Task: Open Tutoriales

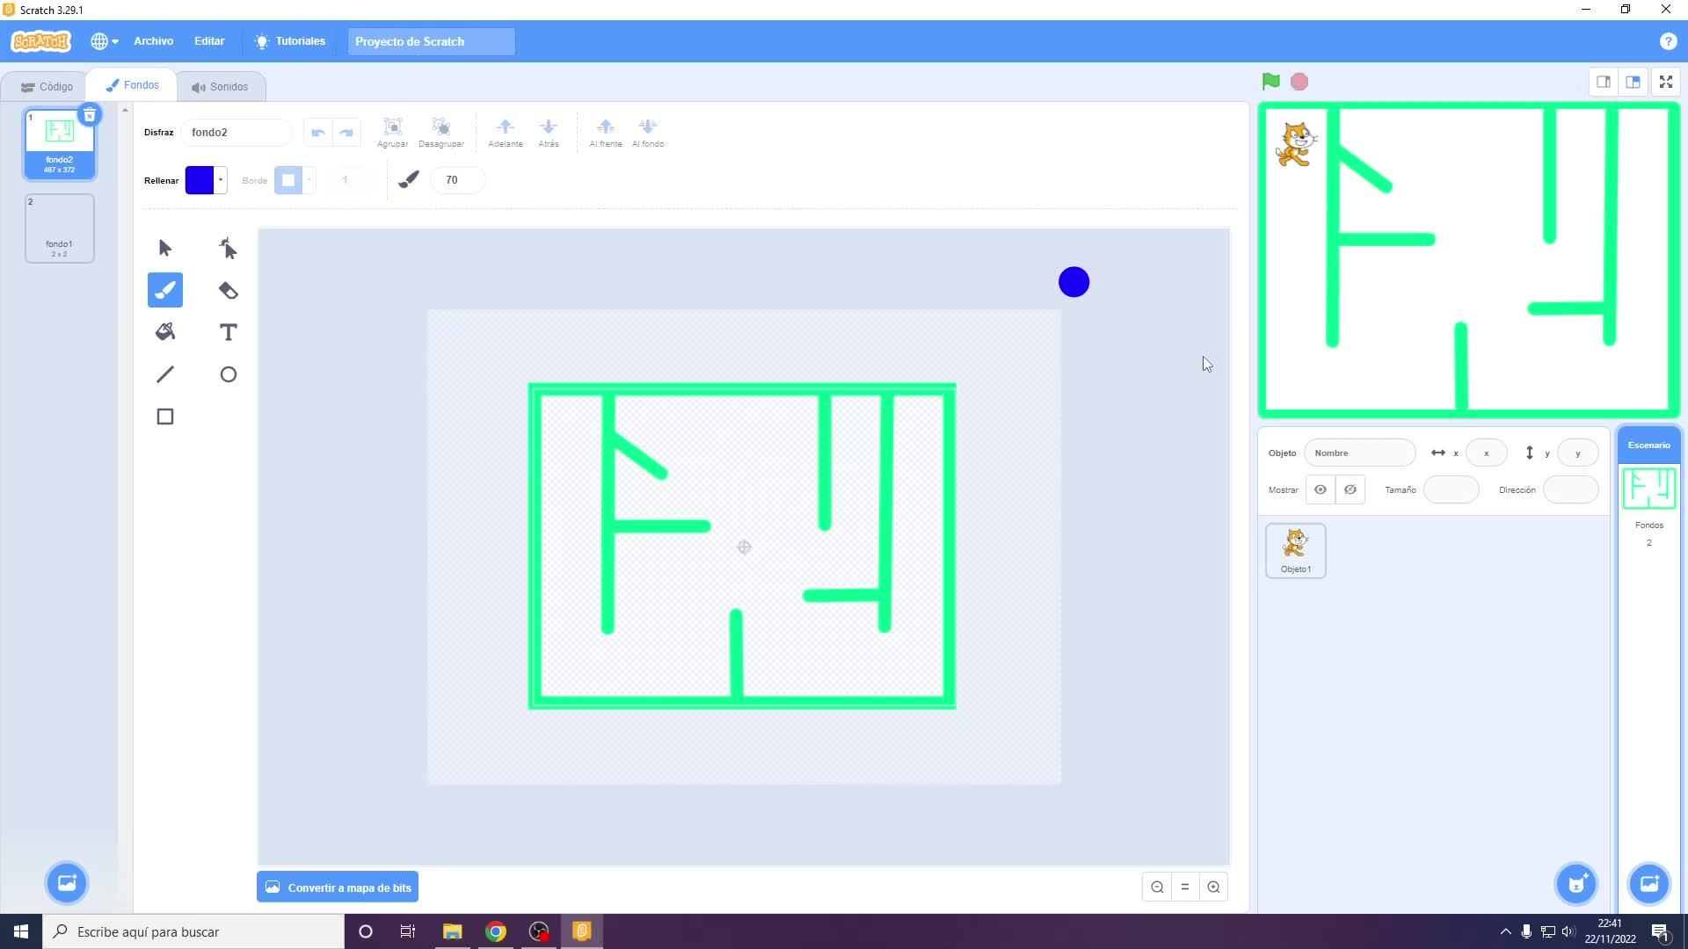Action: [290, 41]
